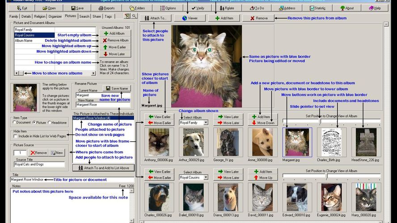Click the magnifying glass icon beside the tabs
This screenshot has height=223, width=397.
click(134, 16)
